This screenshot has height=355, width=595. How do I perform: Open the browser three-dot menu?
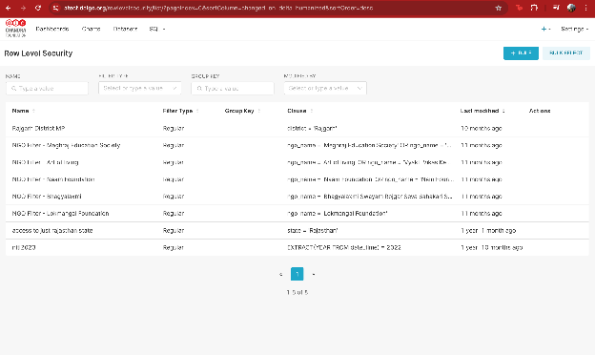pos(586,8)
